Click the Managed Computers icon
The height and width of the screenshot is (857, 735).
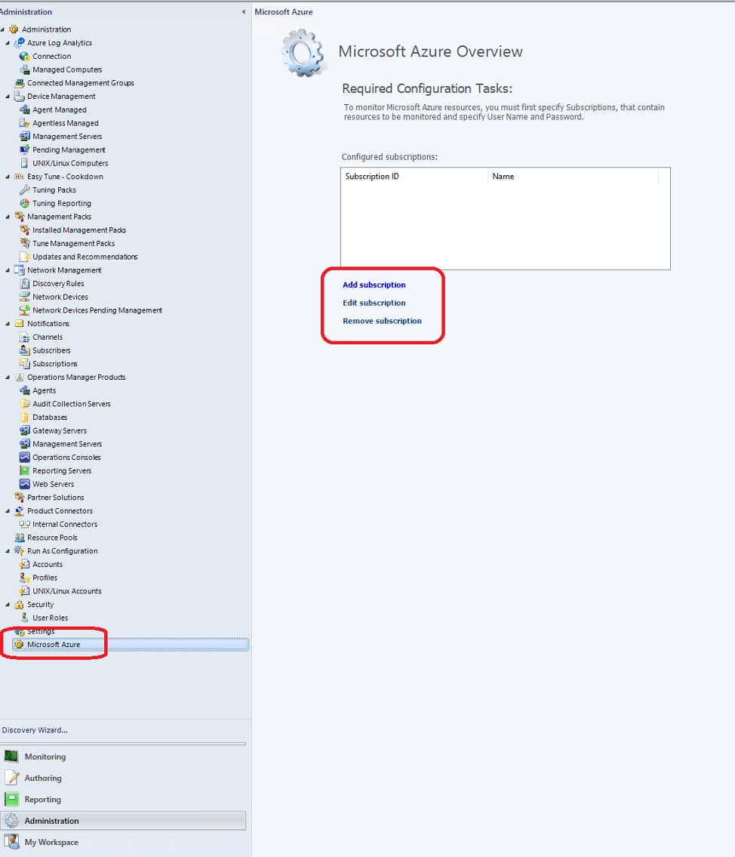click(24, 69)
